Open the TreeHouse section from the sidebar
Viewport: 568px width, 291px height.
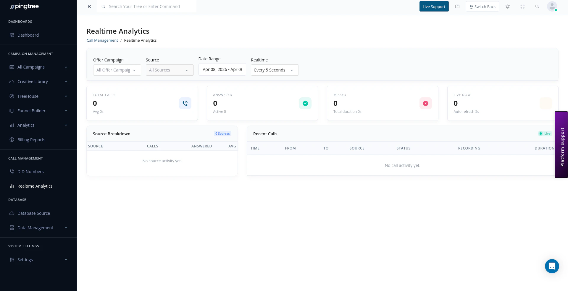[x=28, y=96]
